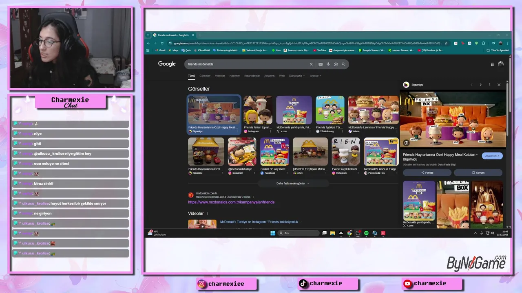
Task: Open a new Chrome tab
Action: 199,35
